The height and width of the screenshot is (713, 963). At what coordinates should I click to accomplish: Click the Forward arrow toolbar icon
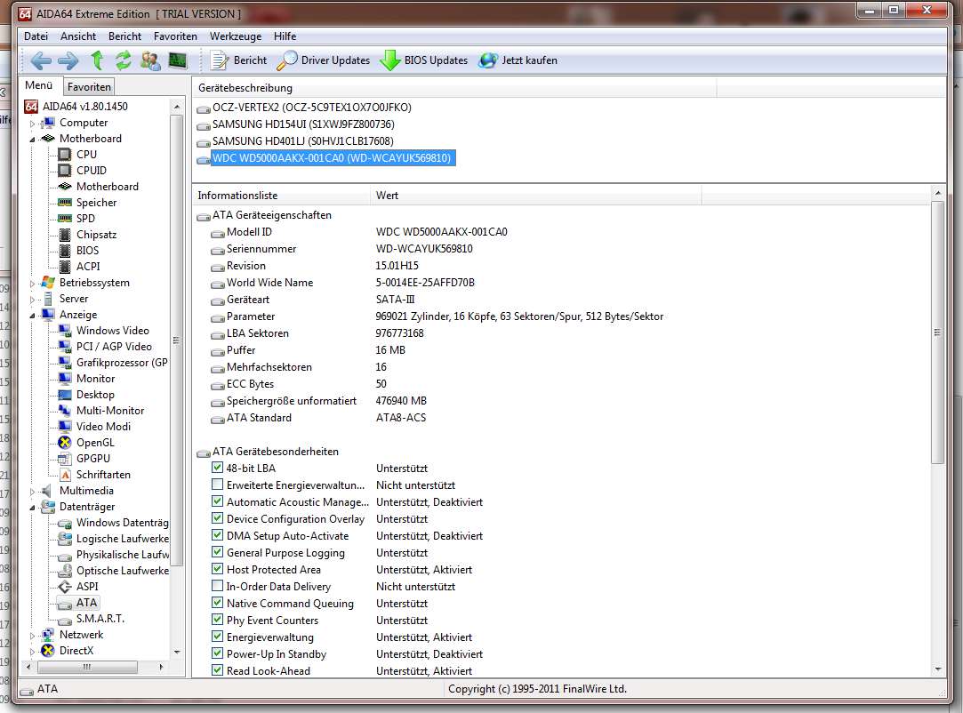[x=68, y=60]
